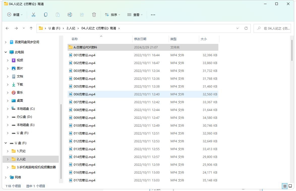The width and height of the screenshot is (296, 191).
Task: Expand the 1.天纪 folder in the tree
Action: tap(8, 151)
